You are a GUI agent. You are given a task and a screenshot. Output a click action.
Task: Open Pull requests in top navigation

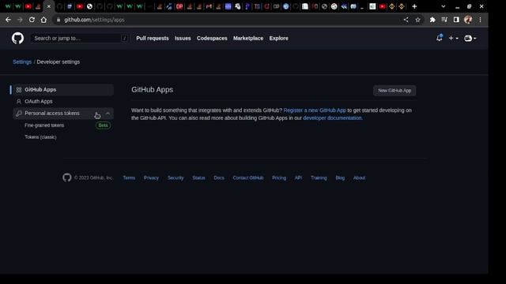[x=153, y=39]
